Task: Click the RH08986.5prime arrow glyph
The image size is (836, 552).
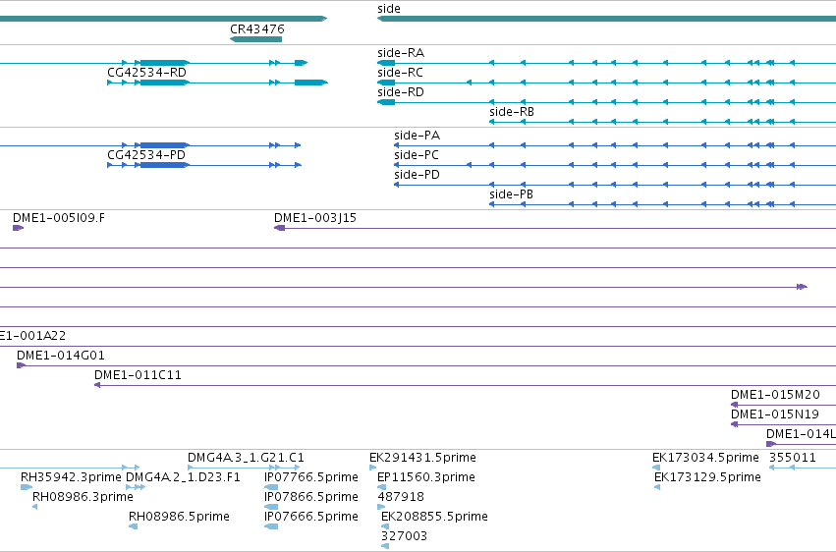Action: (134, 527)
